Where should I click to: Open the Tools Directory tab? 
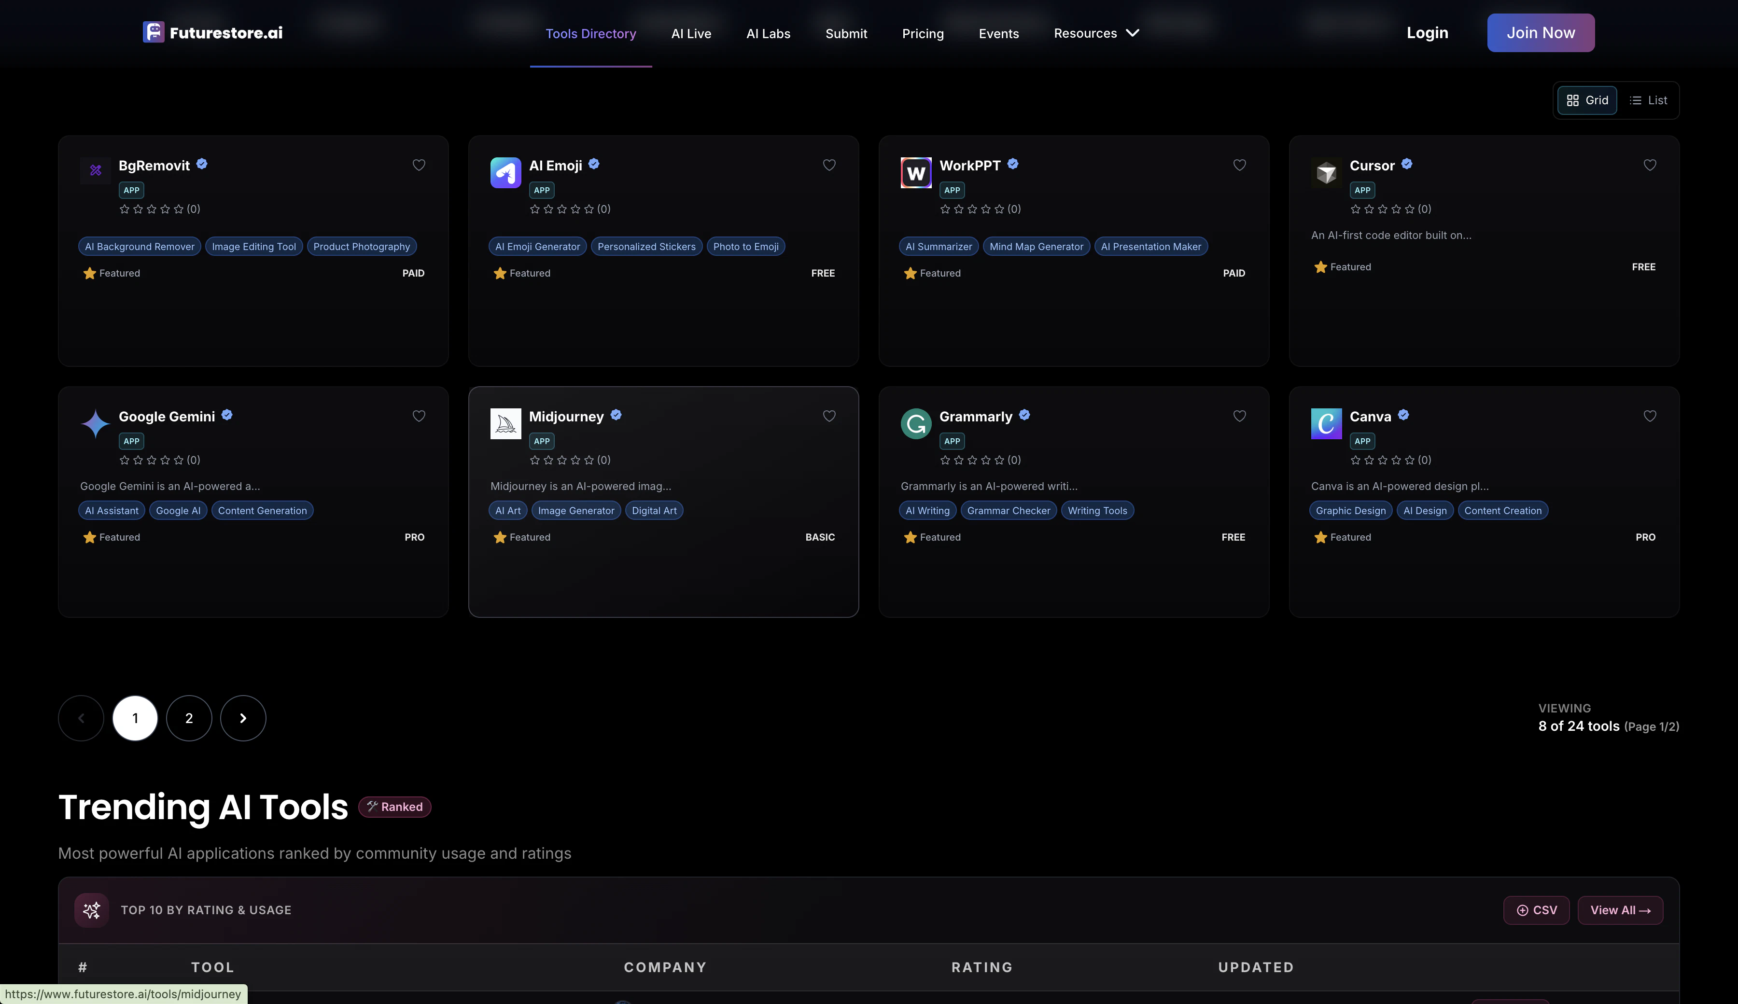pyautogui.click(x=591, y=34)
